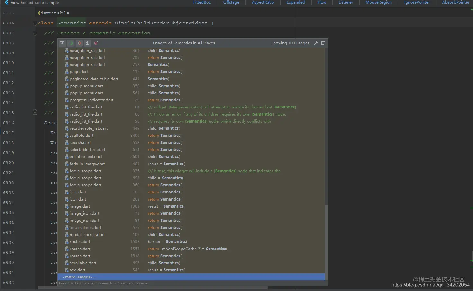Image resolution: width=473 pixels, height=291 pixels.
Task: Click the paginated_data_table.dart file icon
Action: (67, 79)
